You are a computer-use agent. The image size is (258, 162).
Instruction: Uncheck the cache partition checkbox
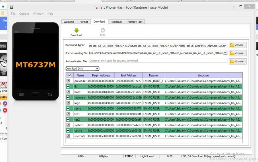click(68, 130)
